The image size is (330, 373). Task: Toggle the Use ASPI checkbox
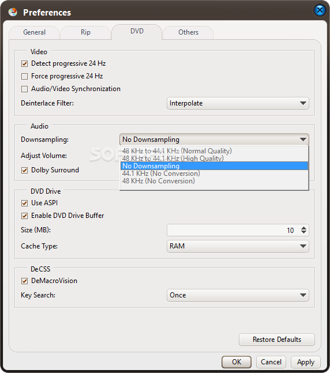tap(24, 203)
